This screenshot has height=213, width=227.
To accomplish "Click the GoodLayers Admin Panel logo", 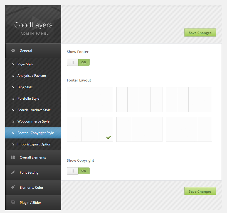I will 33,28.
